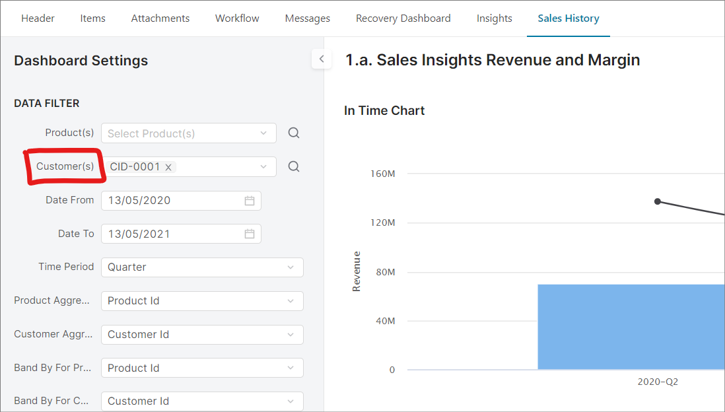Click the Date From input field

172,201
